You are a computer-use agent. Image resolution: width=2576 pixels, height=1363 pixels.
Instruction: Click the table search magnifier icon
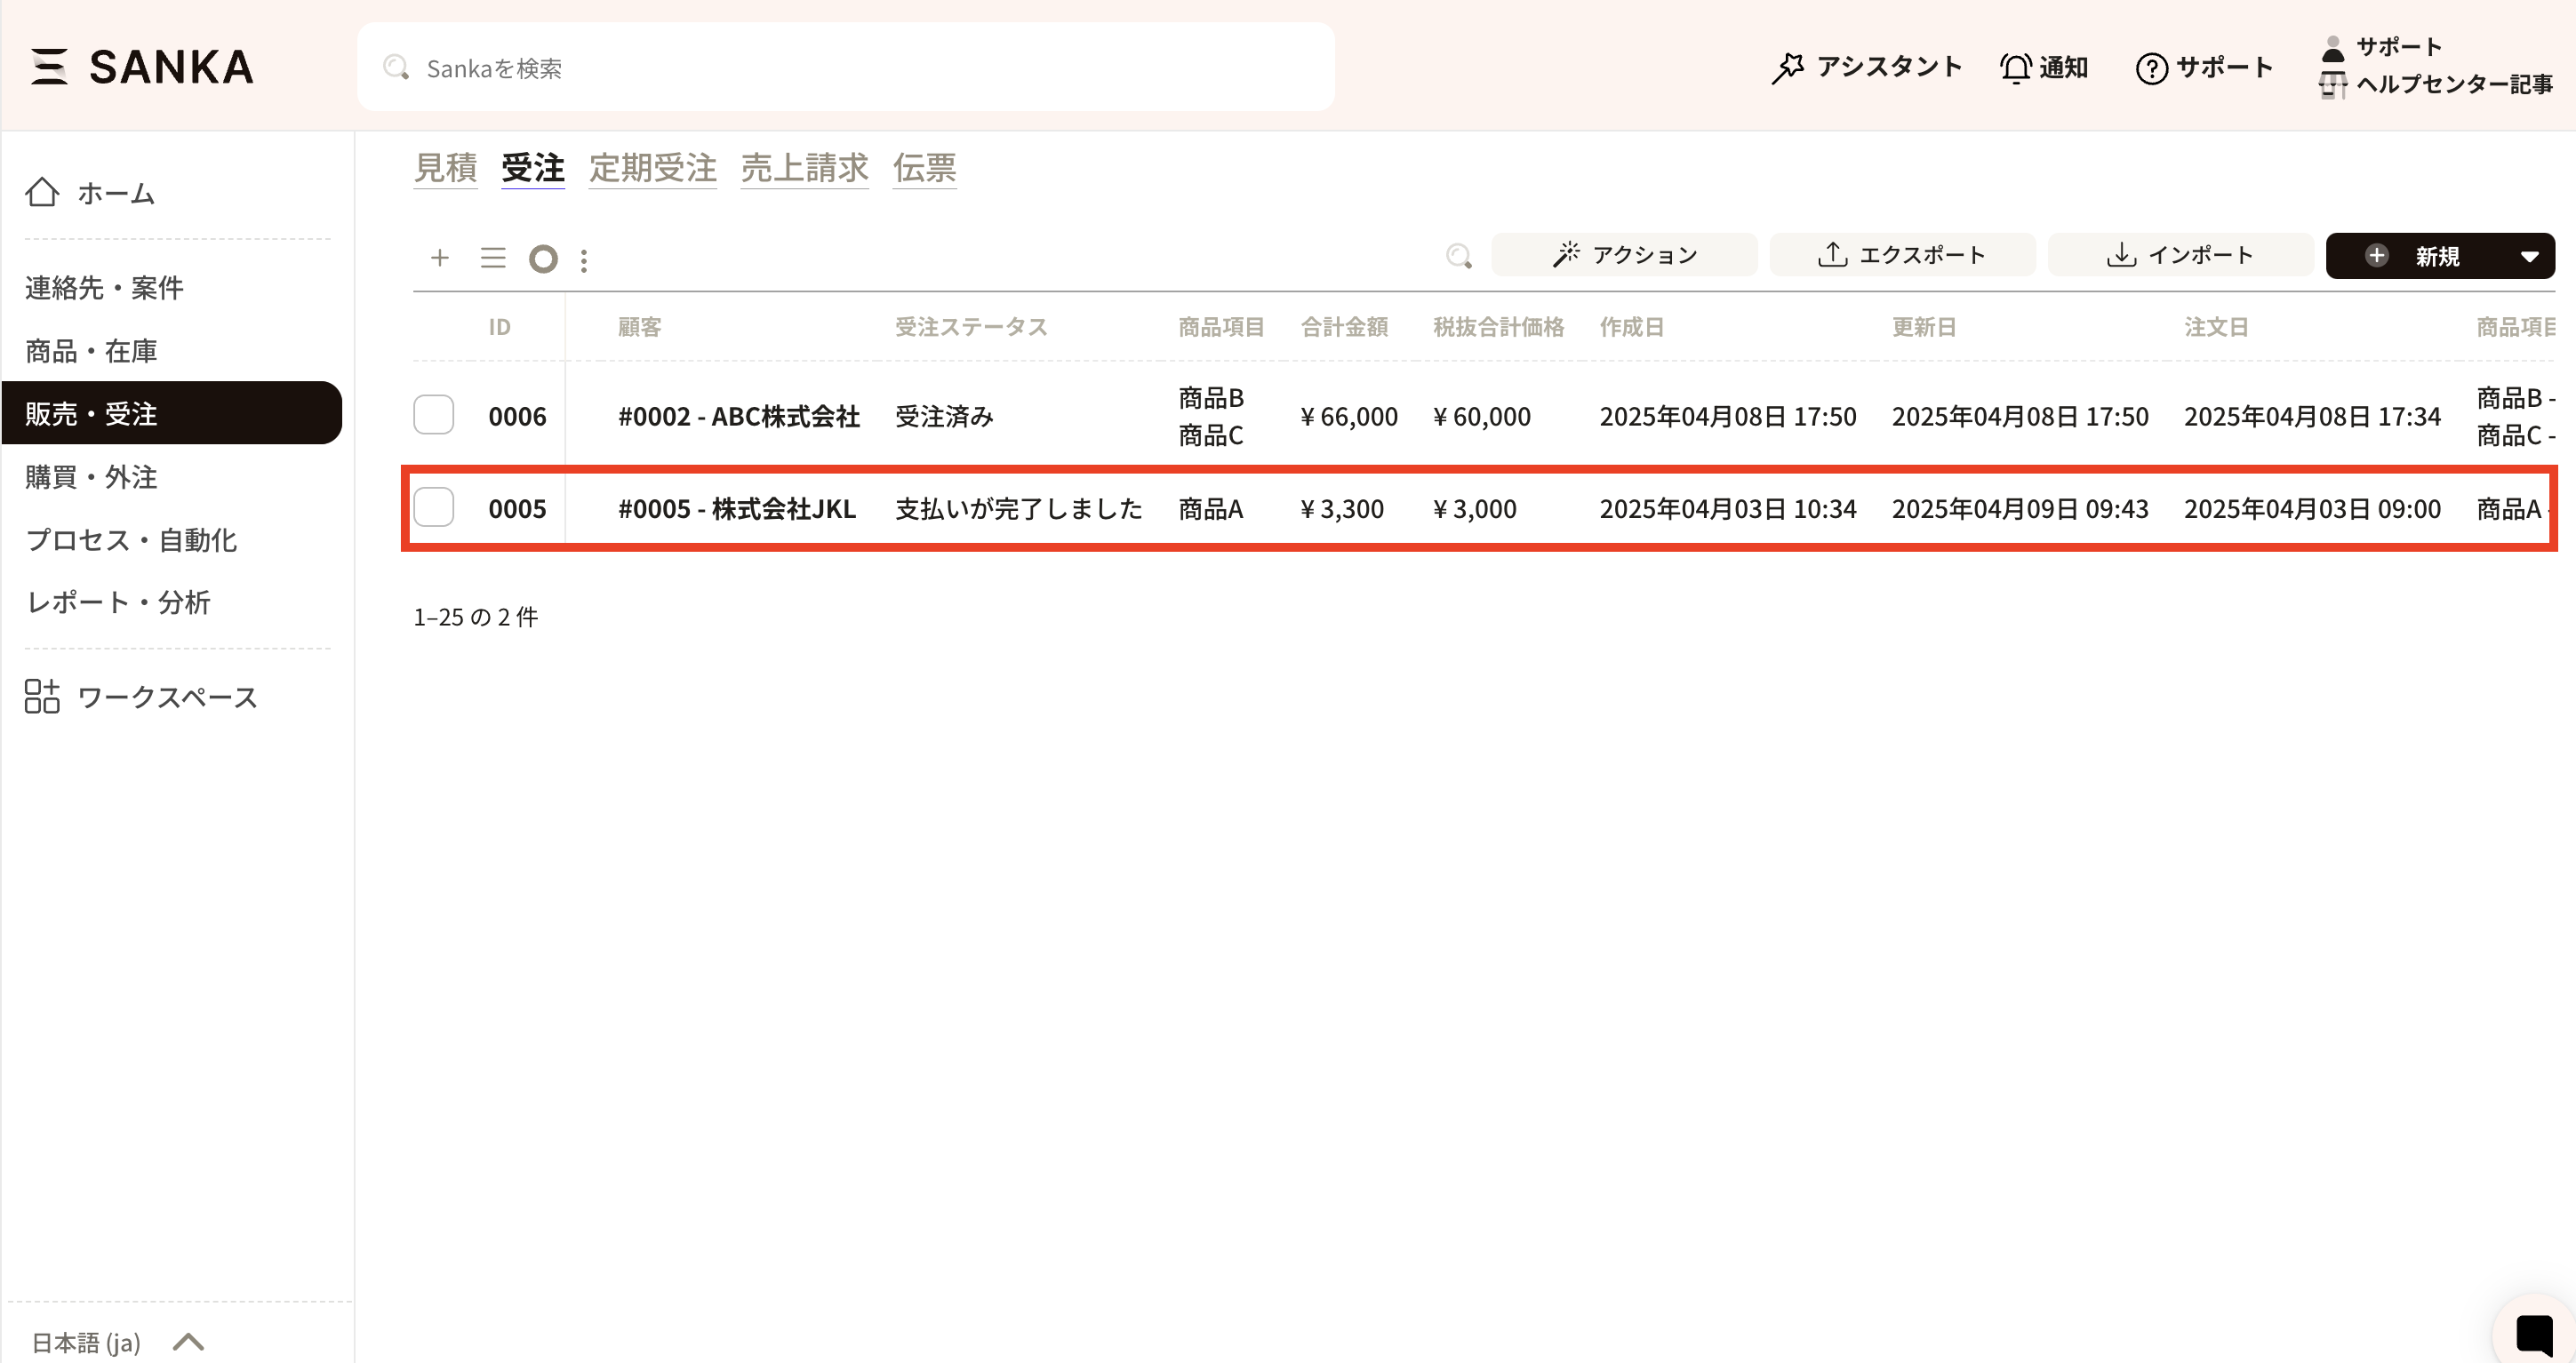click(x=1459, y=256)
